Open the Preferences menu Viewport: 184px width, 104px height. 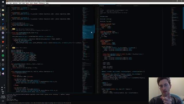pyautogui.click(x=42, y=3)
